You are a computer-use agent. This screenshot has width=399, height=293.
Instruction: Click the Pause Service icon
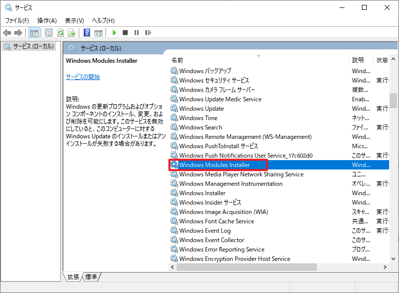coord(137,33)
